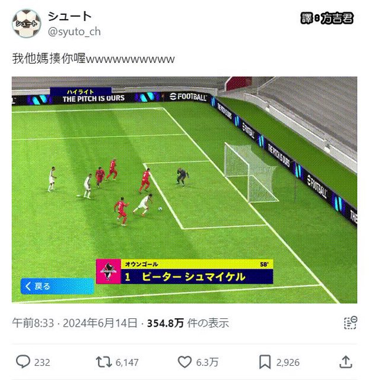Click the 戻る back button
369x380 pixels.
click(58, 286)
